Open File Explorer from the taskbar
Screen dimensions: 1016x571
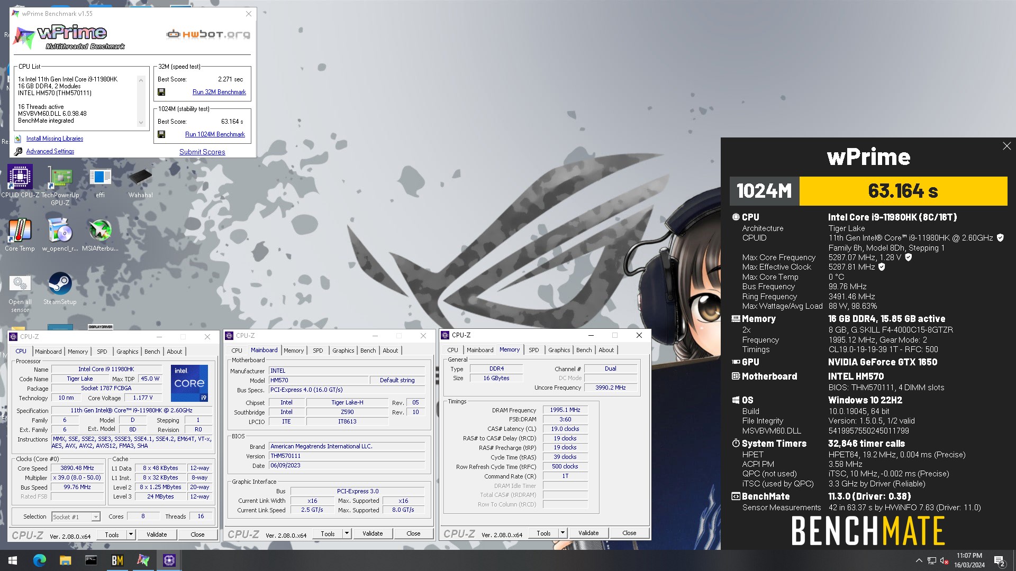pyautogui.click(x=65, y=560)
